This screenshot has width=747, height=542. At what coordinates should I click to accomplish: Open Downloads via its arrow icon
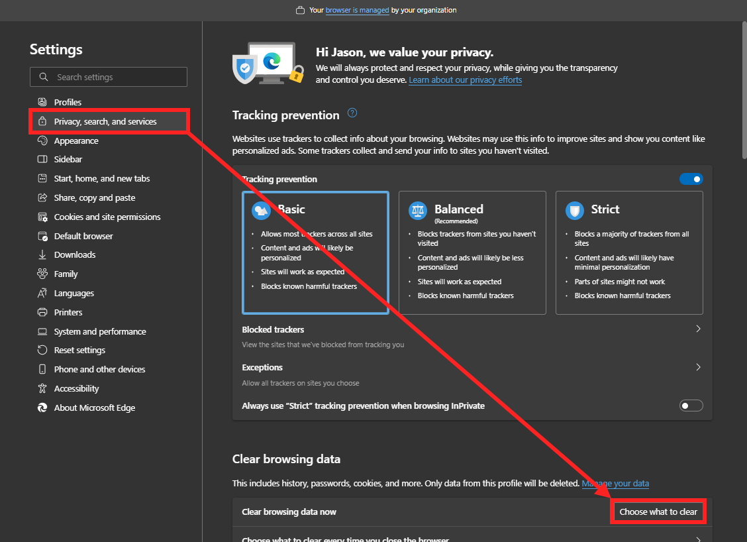point(41,254)
